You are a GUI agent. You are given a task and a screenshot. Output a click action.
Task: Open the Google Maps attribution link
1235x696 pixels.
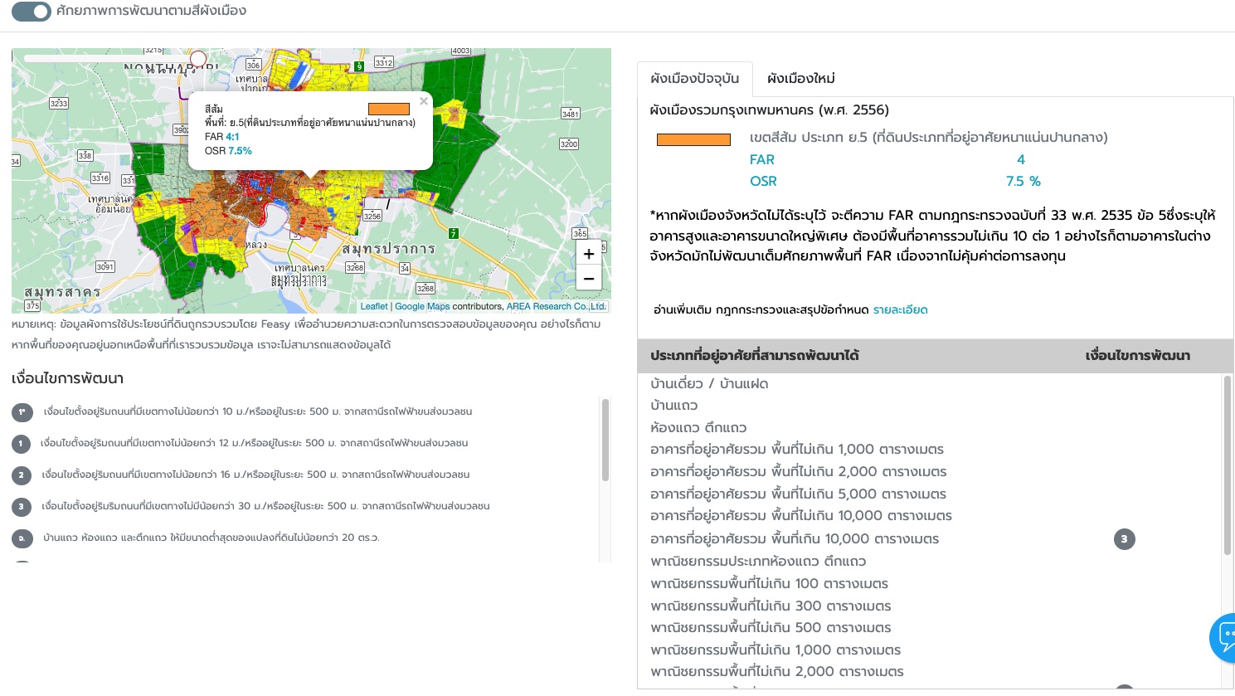[422, 306]
